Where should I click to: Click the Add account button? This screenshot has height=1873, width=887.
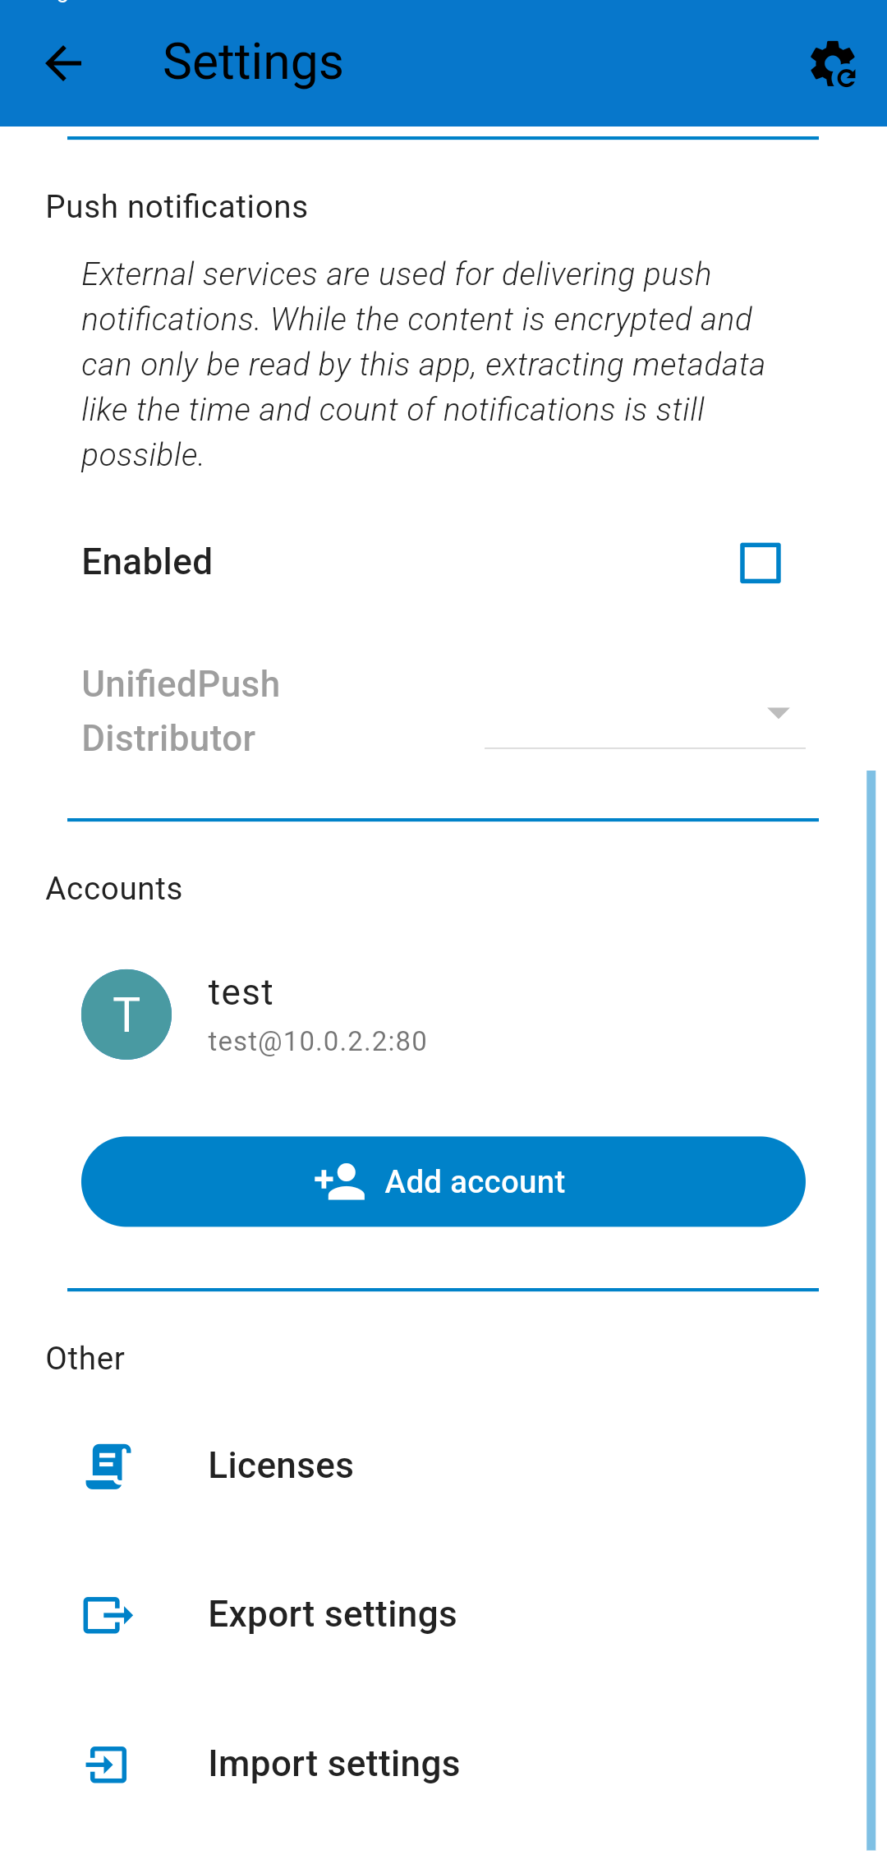tap(443, 1181)
